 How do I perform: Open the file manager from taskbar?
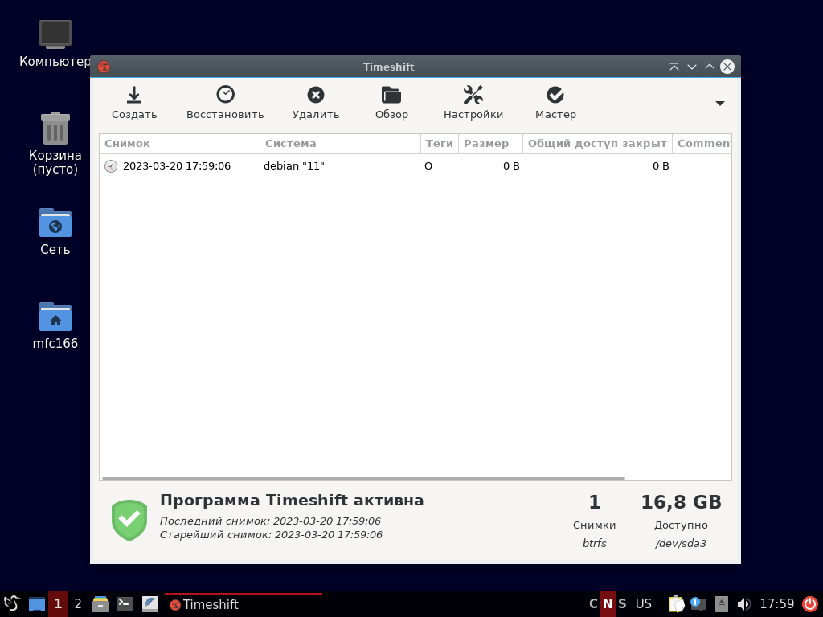pyautogui.click(x=100, y=604)
